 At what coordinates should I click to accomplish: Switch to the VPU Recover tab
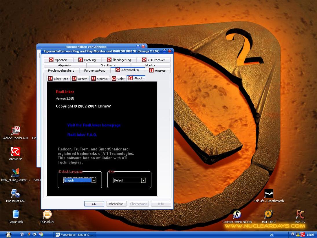point(154,60)
